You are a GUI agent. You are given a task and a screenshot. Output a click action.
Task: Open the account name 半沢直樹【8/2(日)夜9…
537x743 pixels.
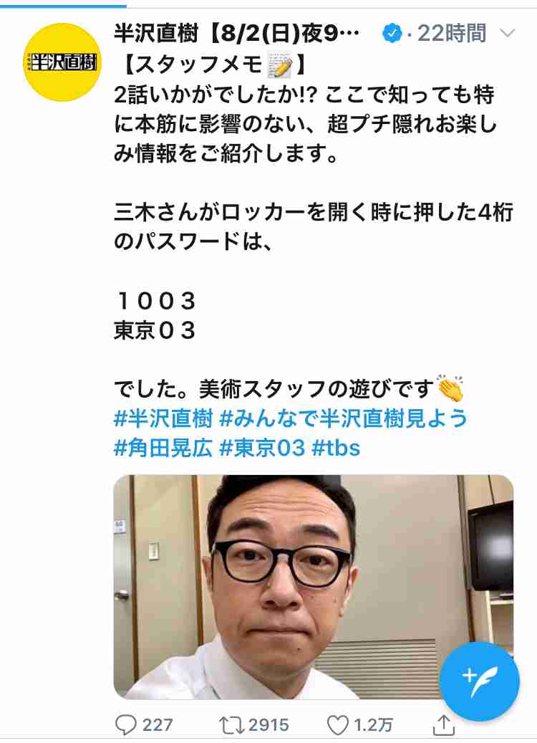click(x=237, y=33)
